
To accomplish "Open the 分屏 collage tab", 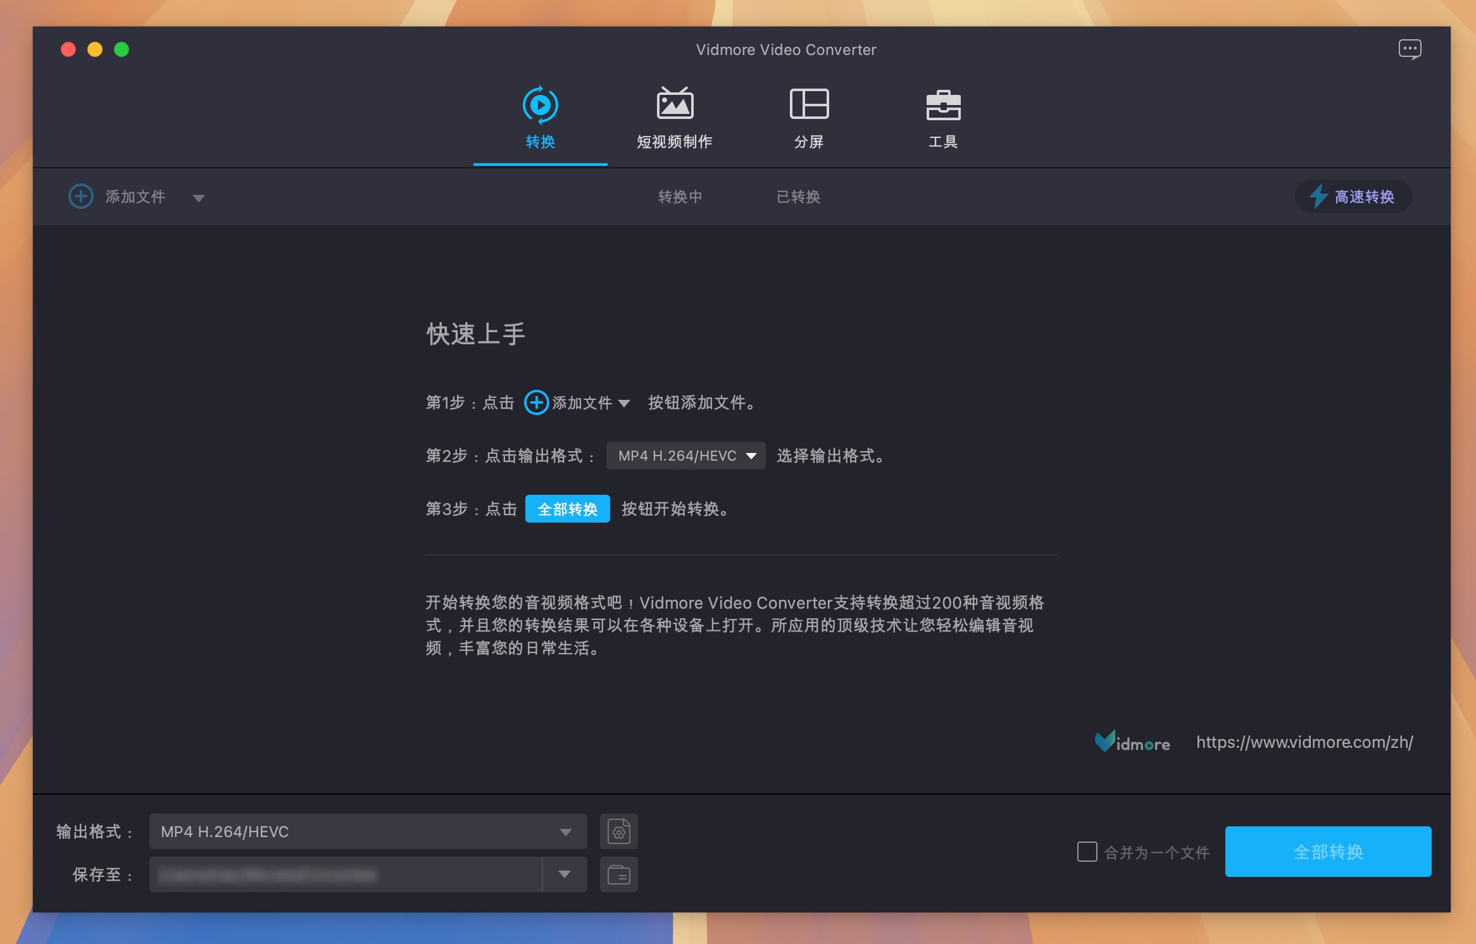I will (809, 119).
